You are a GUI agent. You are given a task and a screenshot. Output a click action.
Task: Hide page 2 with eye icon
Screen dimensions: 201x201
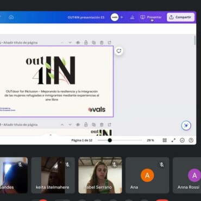click(x=78, y=124)
